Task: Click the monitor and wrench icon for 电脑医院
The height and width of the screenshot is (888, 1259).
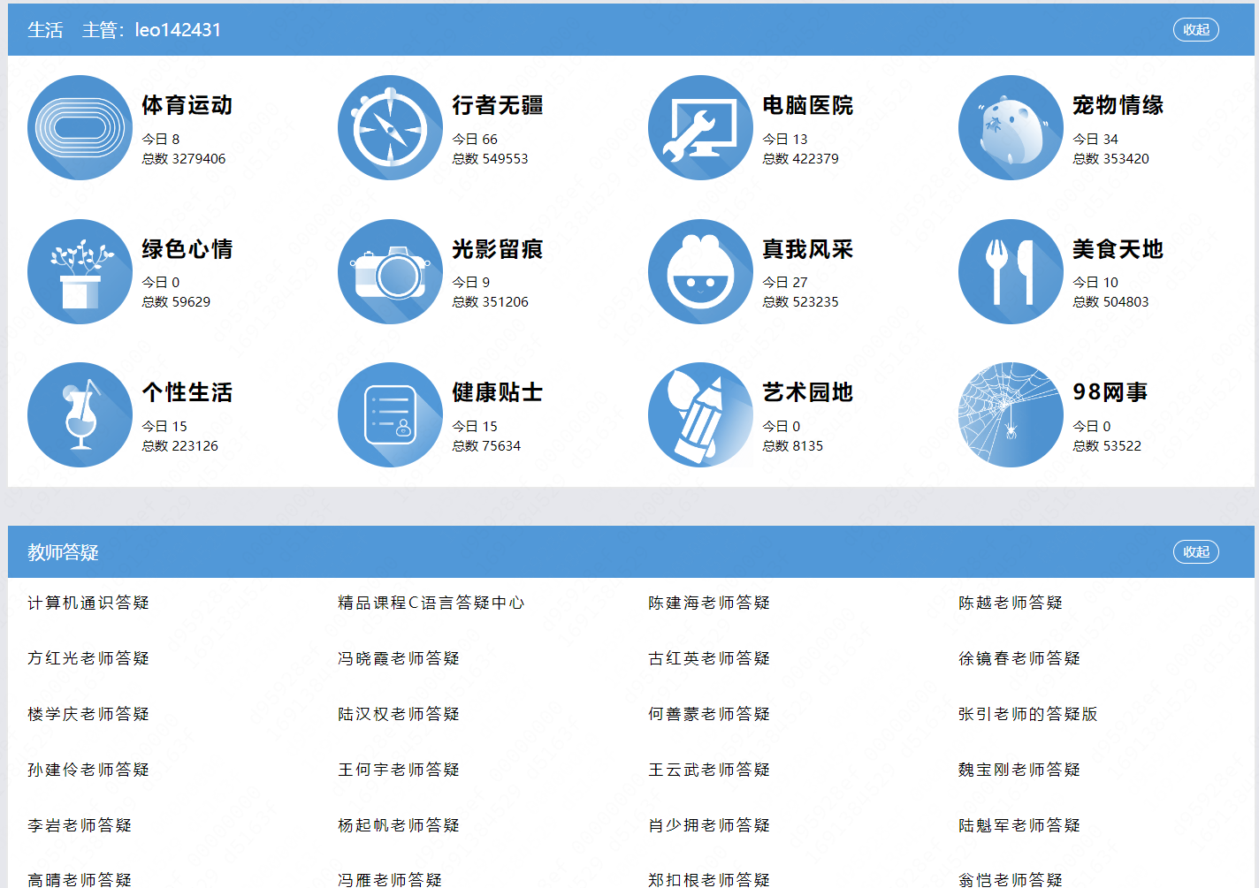Action: tap(700, 128)
